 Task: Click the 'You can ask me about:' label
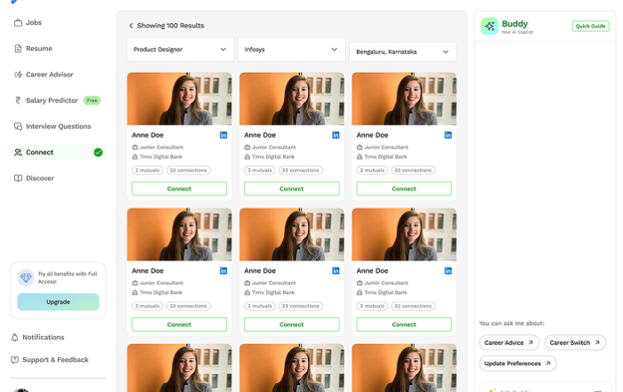(512, 324)
